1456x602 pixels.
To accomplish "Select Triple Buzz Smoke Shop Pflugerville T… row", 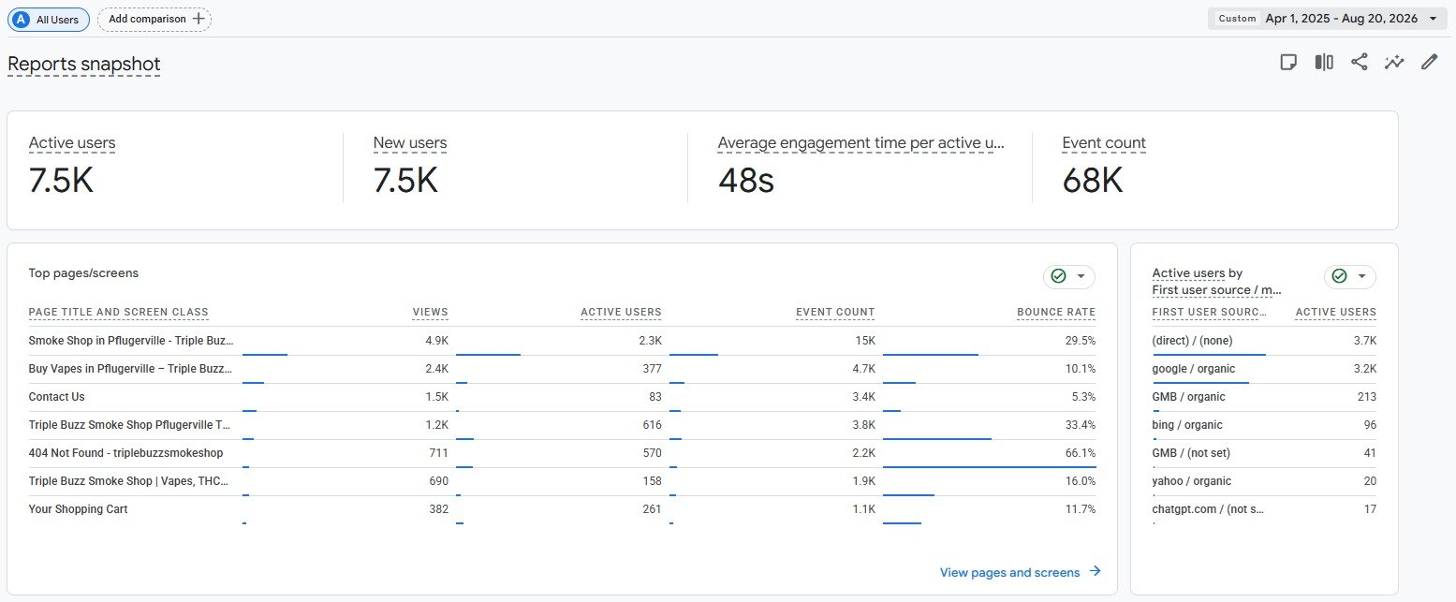I will pos(562,425).
